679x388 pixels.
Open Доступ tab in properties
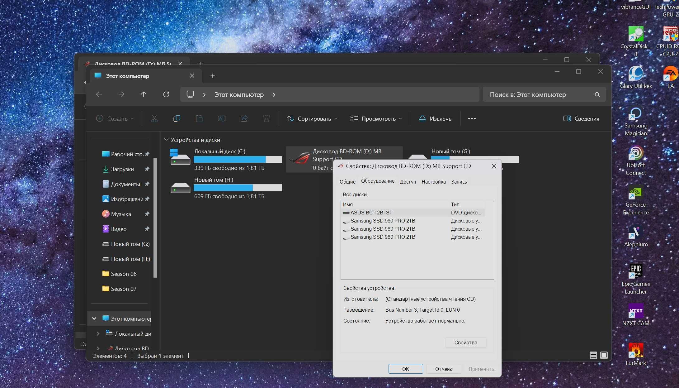pyautogui.click(x=407, y=181)
